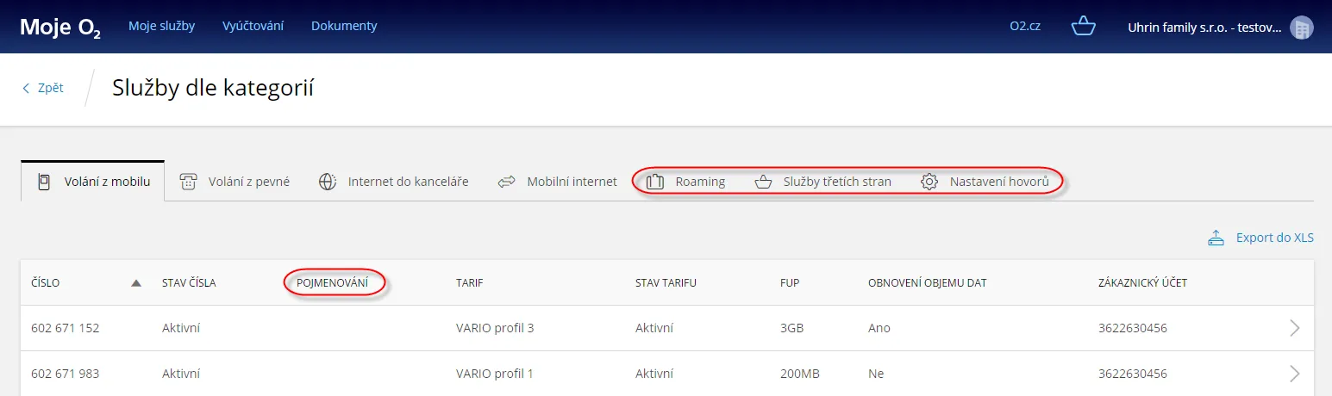Open the O2.cz link
The height and width of the screenshot is (396, 1332).
coord(1025,26)
